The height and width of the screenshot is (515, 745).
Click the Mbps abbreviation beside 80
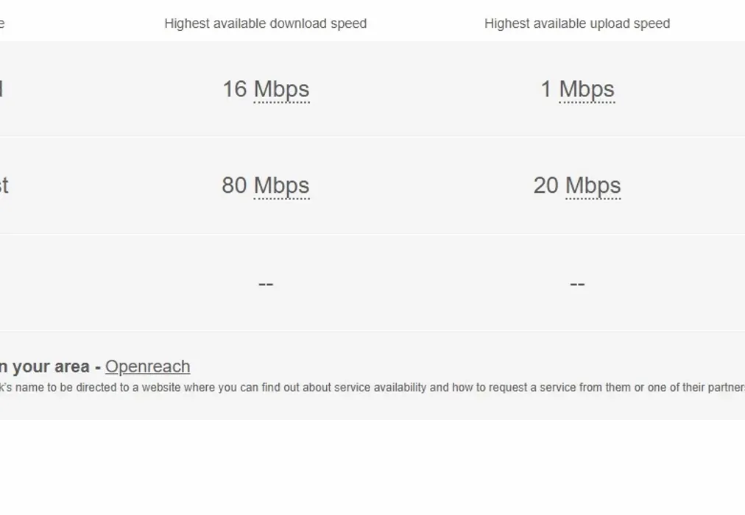[x=281, y=185]
